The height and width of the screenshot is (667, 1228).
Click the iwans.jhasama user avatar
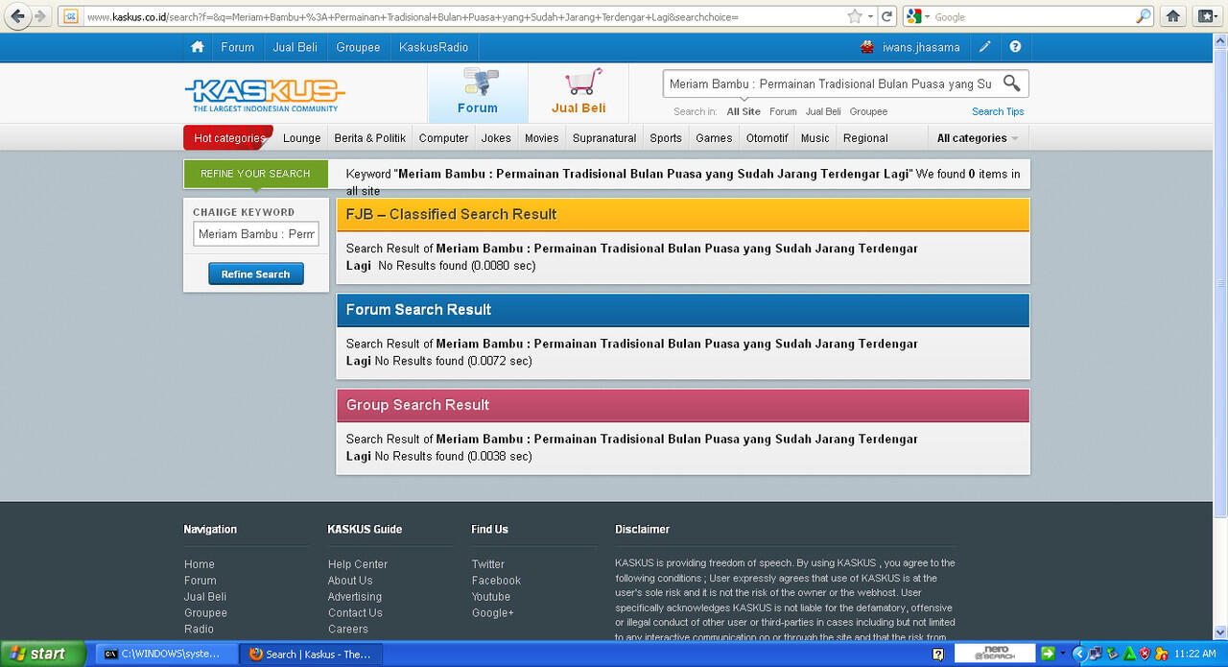click(x=867, y=47)
